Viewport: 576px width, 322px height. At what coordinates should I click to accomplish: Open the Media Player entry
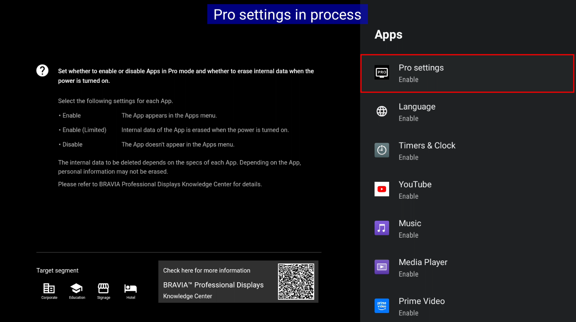coord(467,268)
